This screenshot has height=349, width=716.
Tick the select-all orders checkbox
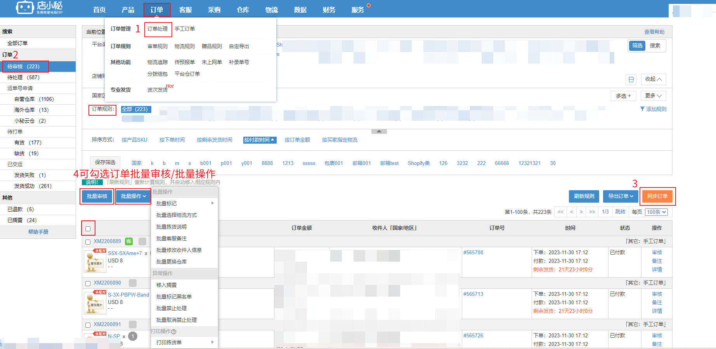click(88, 229)
